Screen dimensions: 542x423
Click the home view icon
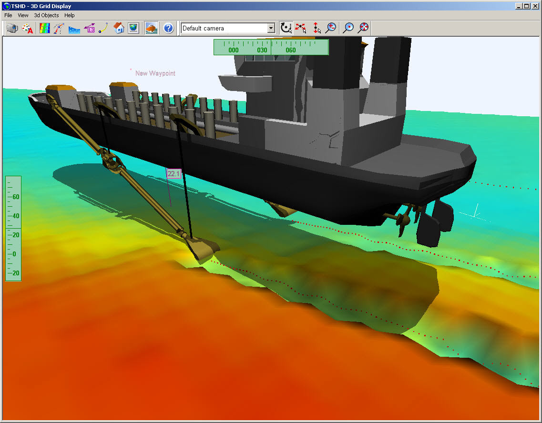[119, 28]
